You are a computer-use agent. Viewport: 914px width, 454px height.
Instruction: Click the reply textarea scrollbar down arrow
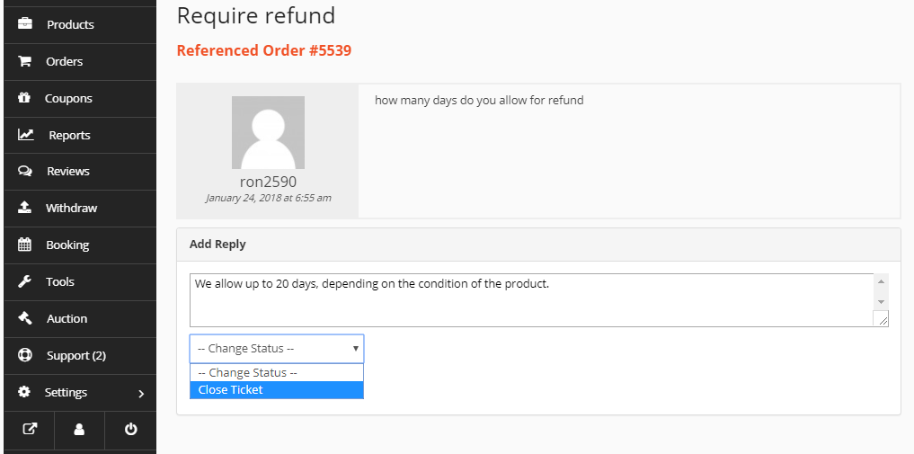pos(882,301)
